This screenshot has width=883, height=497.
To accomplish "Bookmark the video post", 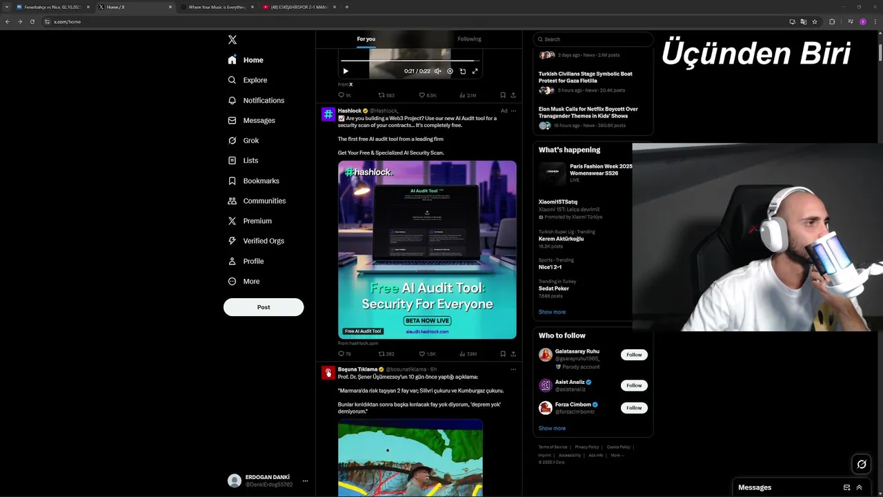I will (503, 95).
